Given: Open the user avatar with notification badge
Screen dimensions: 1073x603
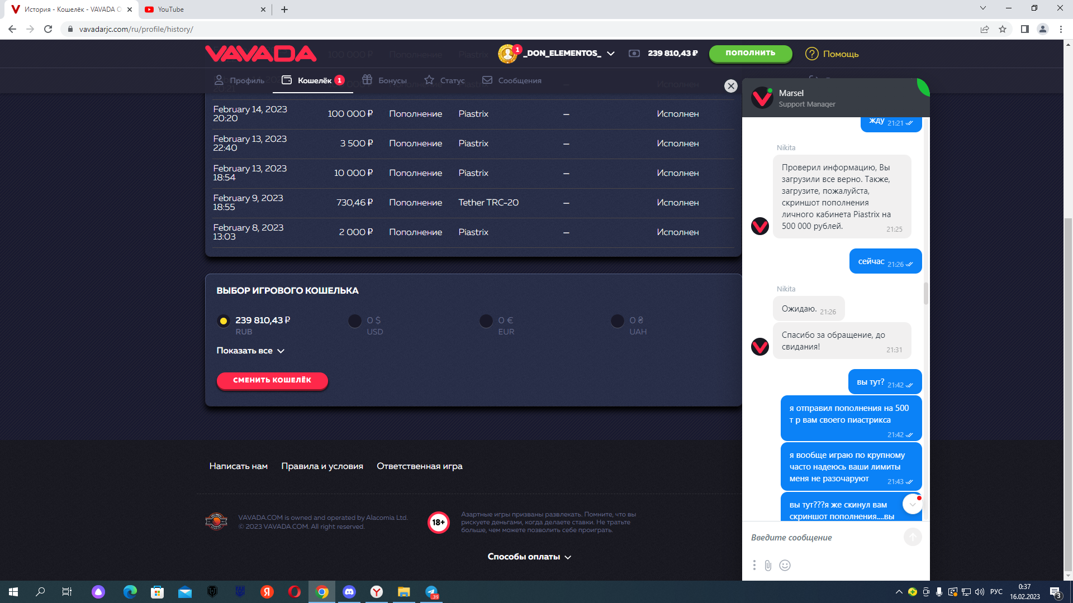Looking at the screenshot, I should (x=508, y=54).
